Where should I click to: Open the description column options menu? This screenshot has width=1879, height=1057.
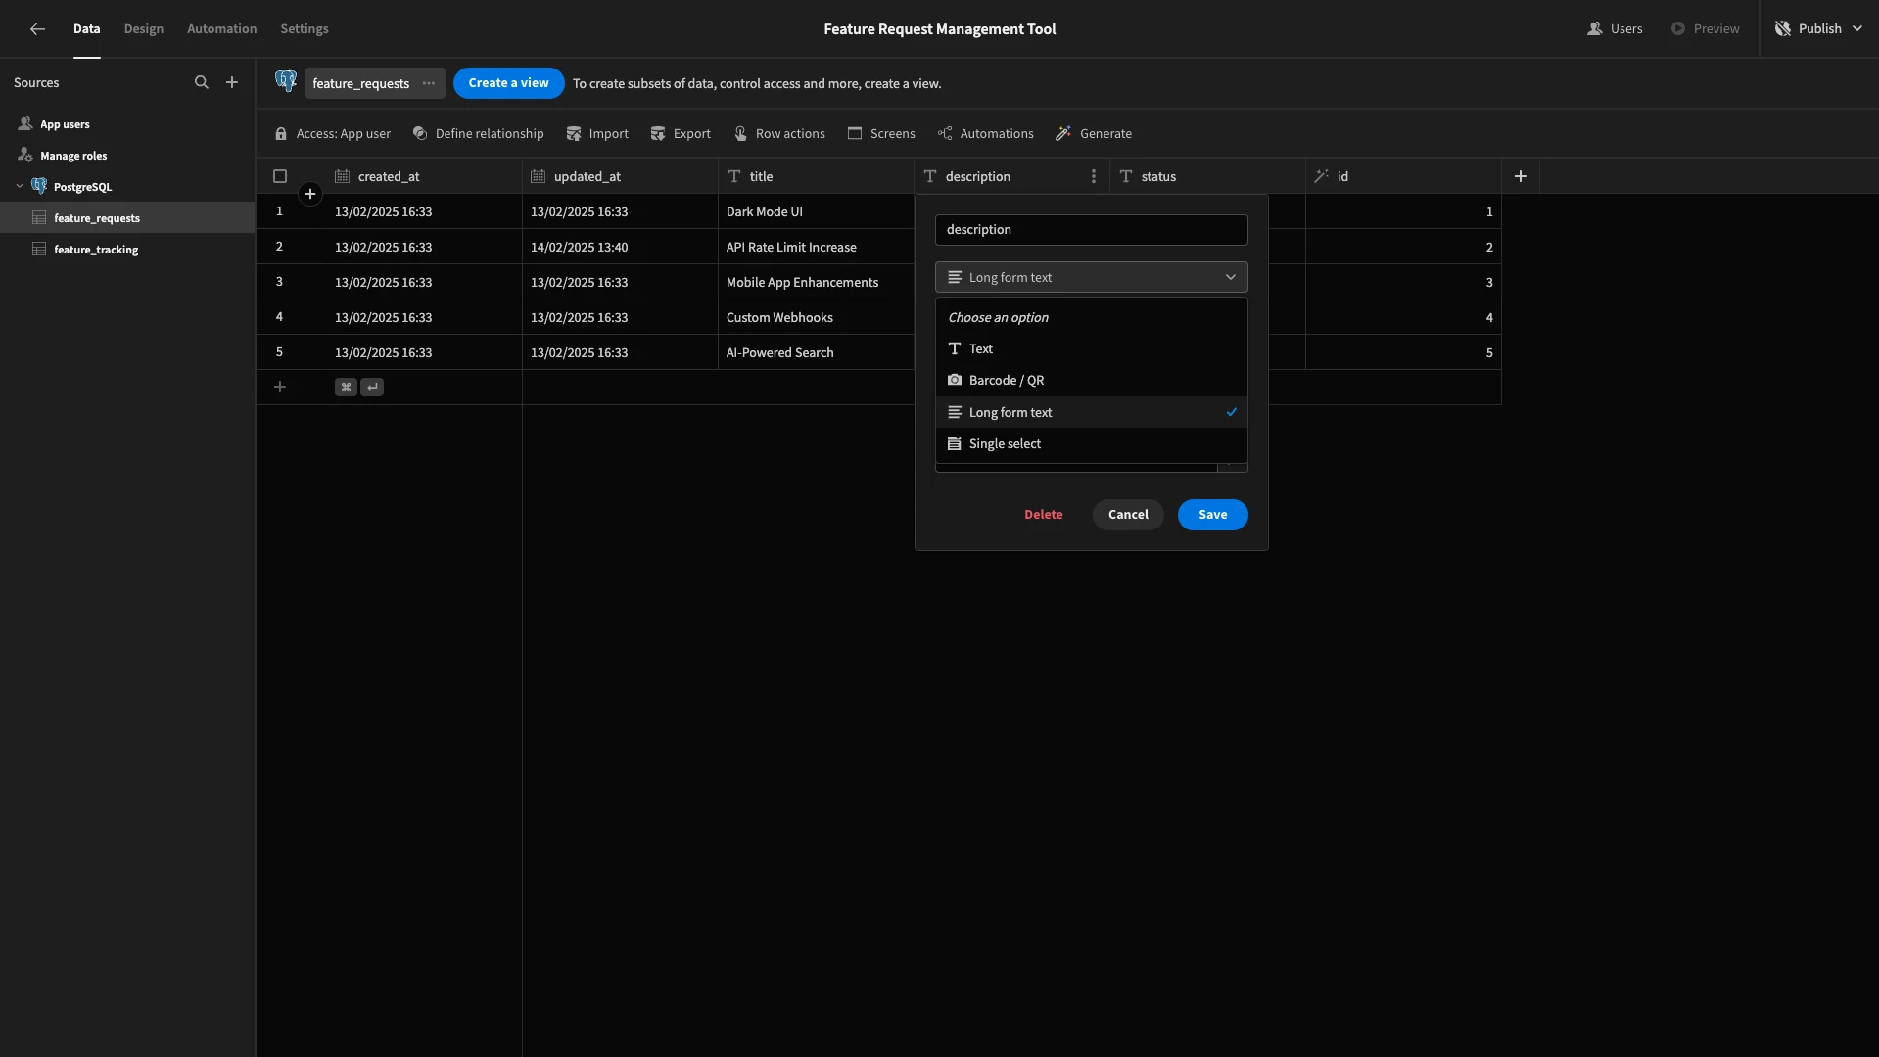[x=1094, y=177]
